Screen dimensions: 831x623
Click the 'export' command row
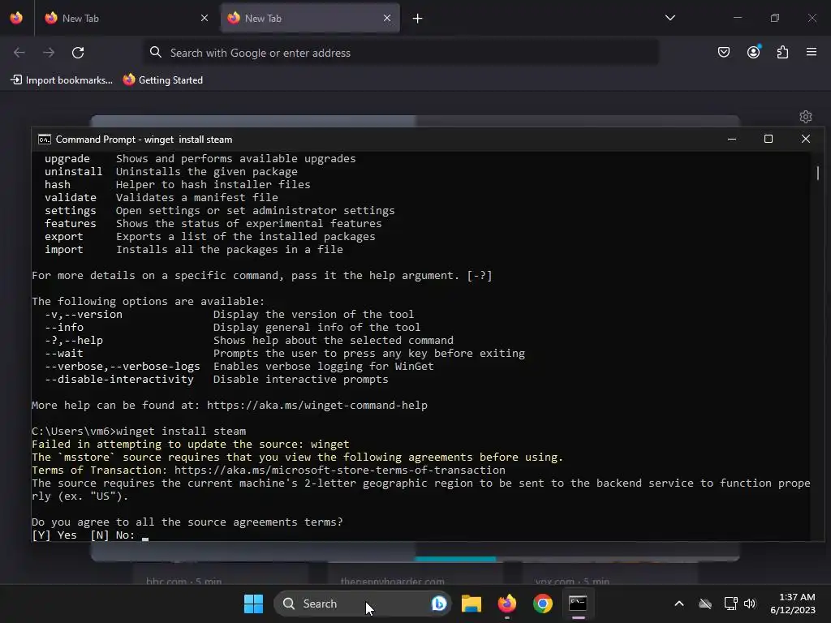(210, 236)
